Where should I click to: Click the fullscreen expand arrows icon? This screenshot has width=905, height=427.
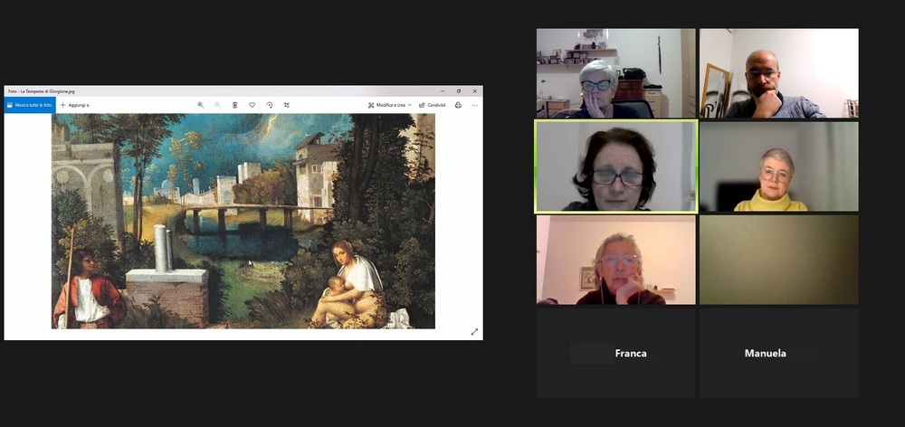(474, 332)
